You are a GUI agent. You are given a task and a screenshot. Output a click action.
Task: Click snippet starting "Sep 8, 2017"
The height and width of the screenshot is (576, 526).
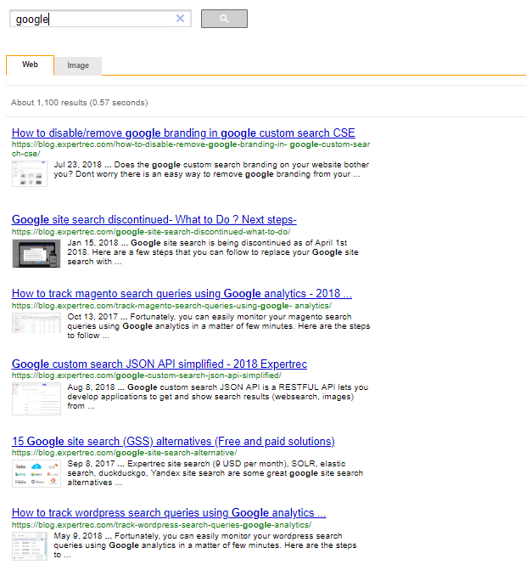[215, 473]
